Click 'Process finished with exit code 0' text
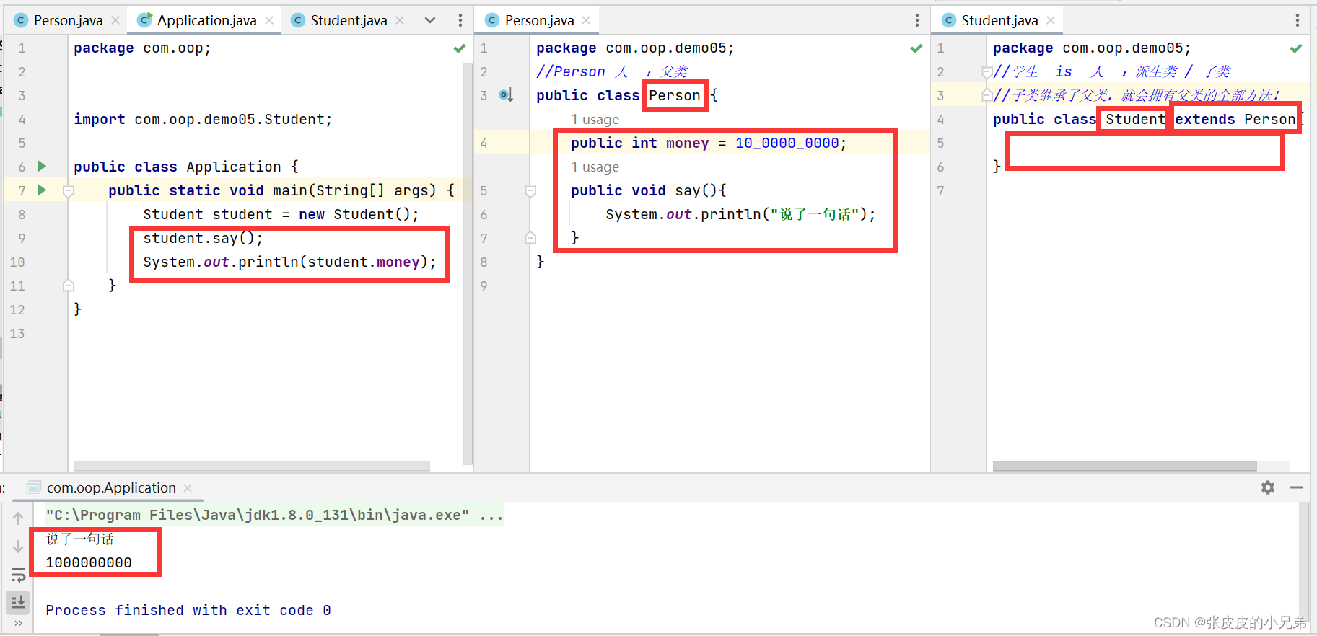Image resolution: width=1317 pixels, height=636 pixels. pyautogui.click(x=188, y=610)
